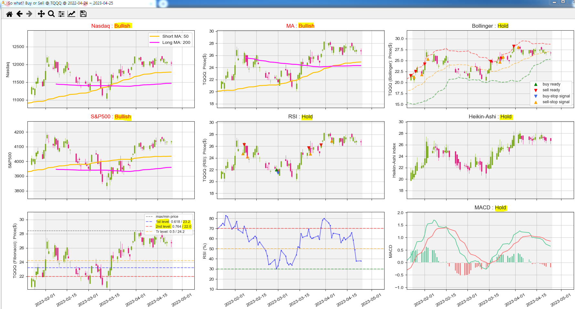The image size is (575, 309).
Task: Click the 'Bollinger : Hold' chart title
Action: [x=490, y=26]
